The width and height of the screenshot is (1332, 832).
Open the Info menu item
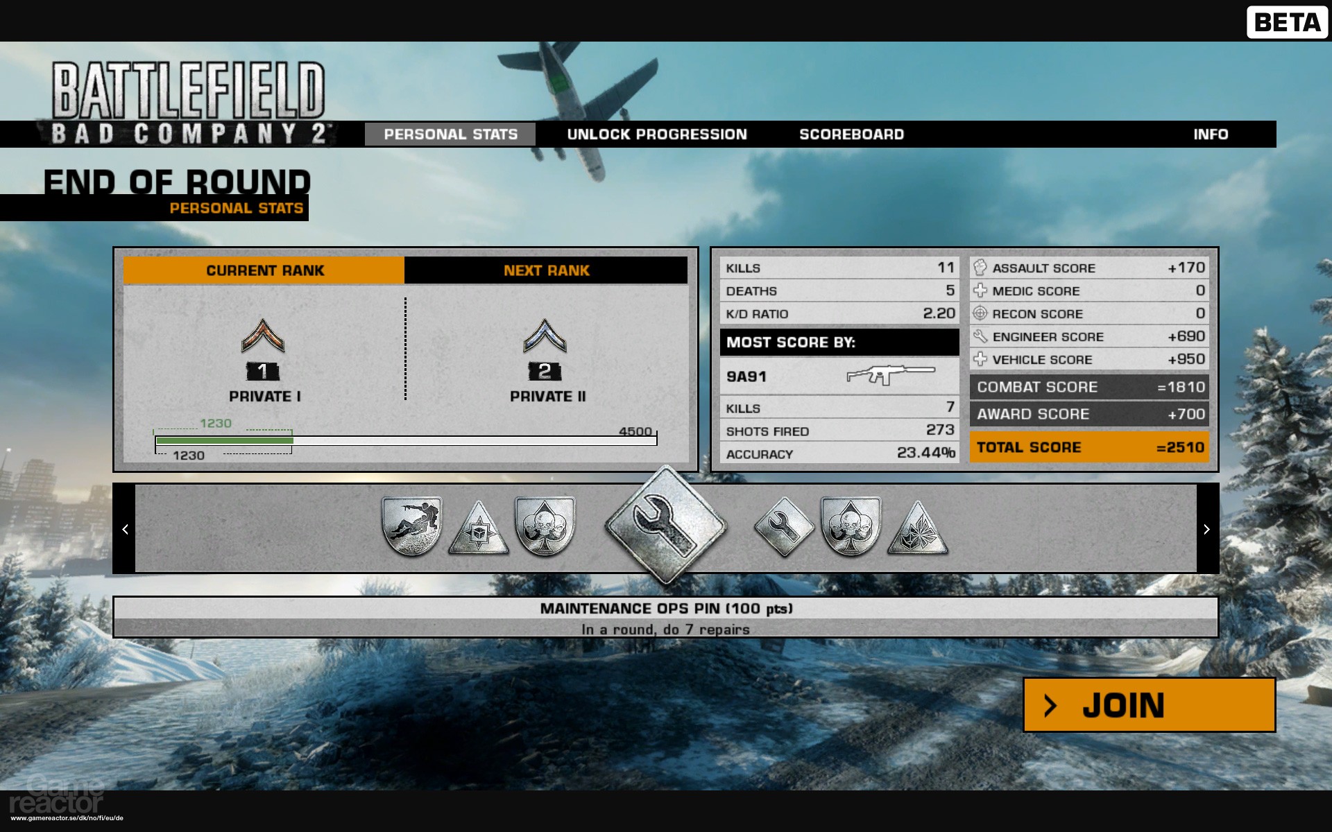pyautogui.click(x=1210, y=135)
